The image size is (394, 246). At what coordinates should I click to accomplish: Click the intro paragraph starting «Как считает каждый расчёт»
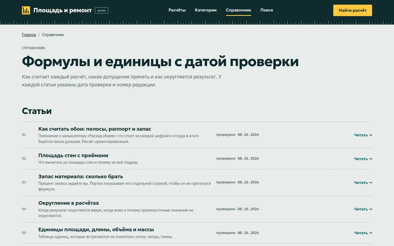(122, 81)
